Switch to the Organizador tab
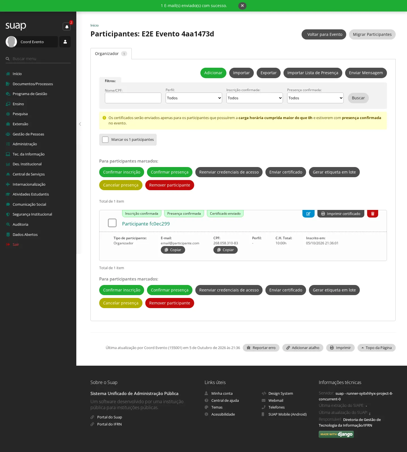Image resolution: width=407 pixels, height=452 pixels. [x=111, y=54]
